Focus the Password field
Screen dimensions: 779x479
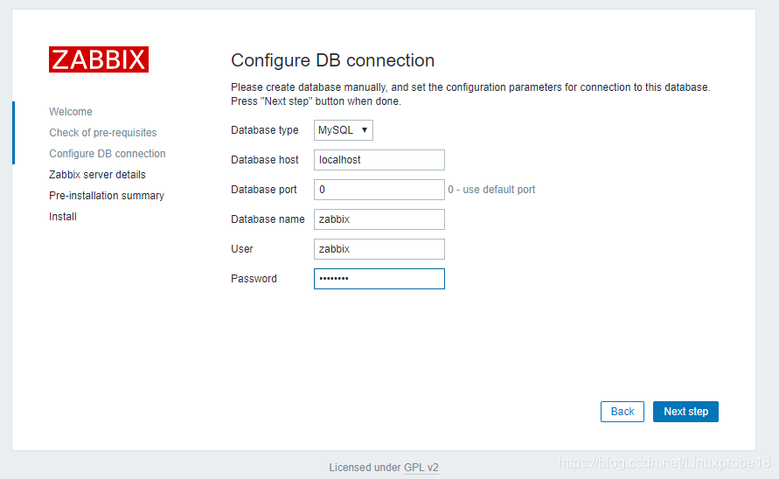(379, 279)
